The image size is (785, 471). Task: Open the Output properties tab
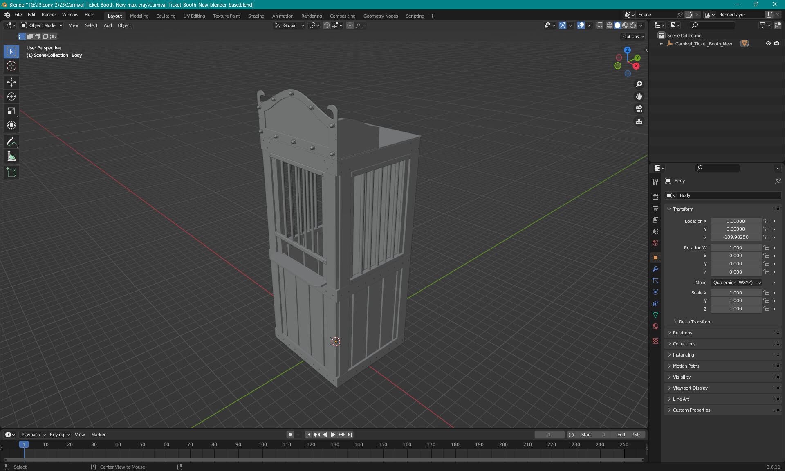coord(655,208)
